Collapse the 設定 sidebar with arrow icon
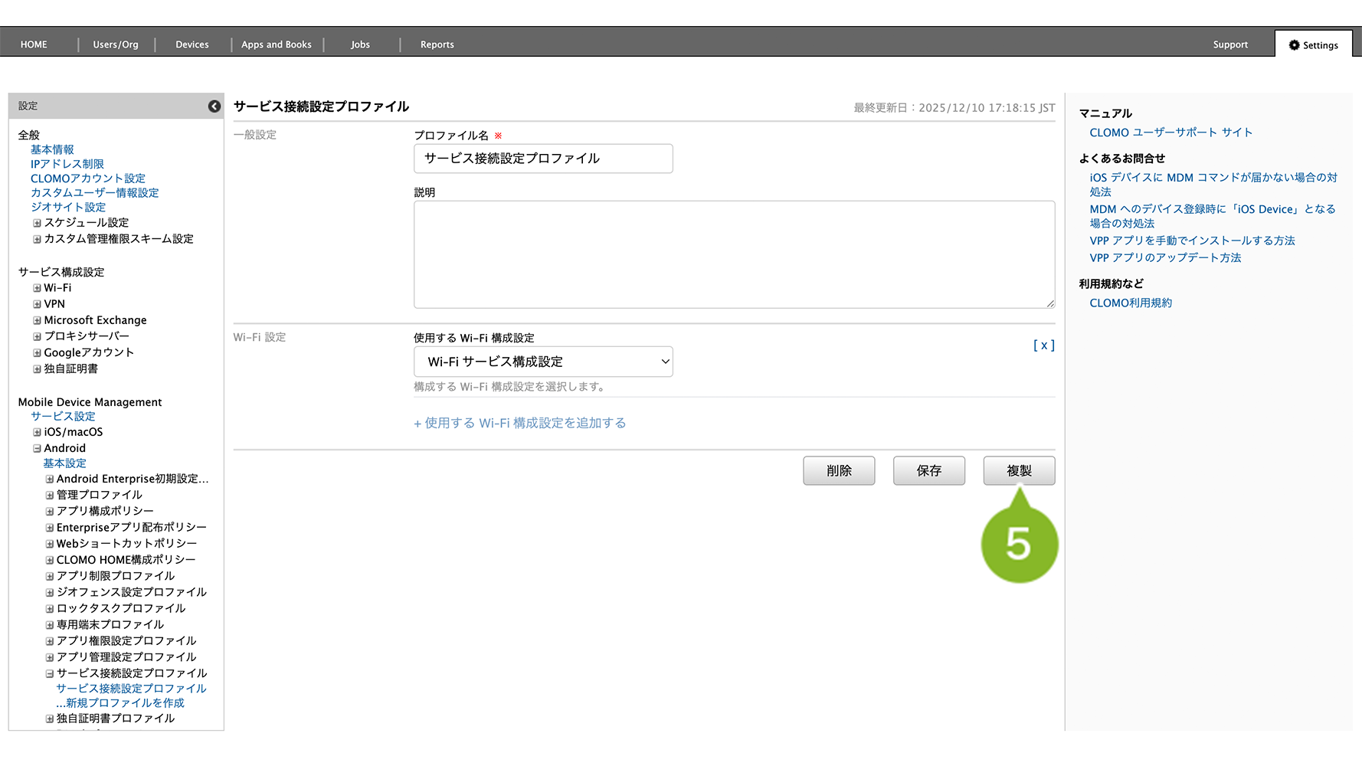 tap(214, 106)
